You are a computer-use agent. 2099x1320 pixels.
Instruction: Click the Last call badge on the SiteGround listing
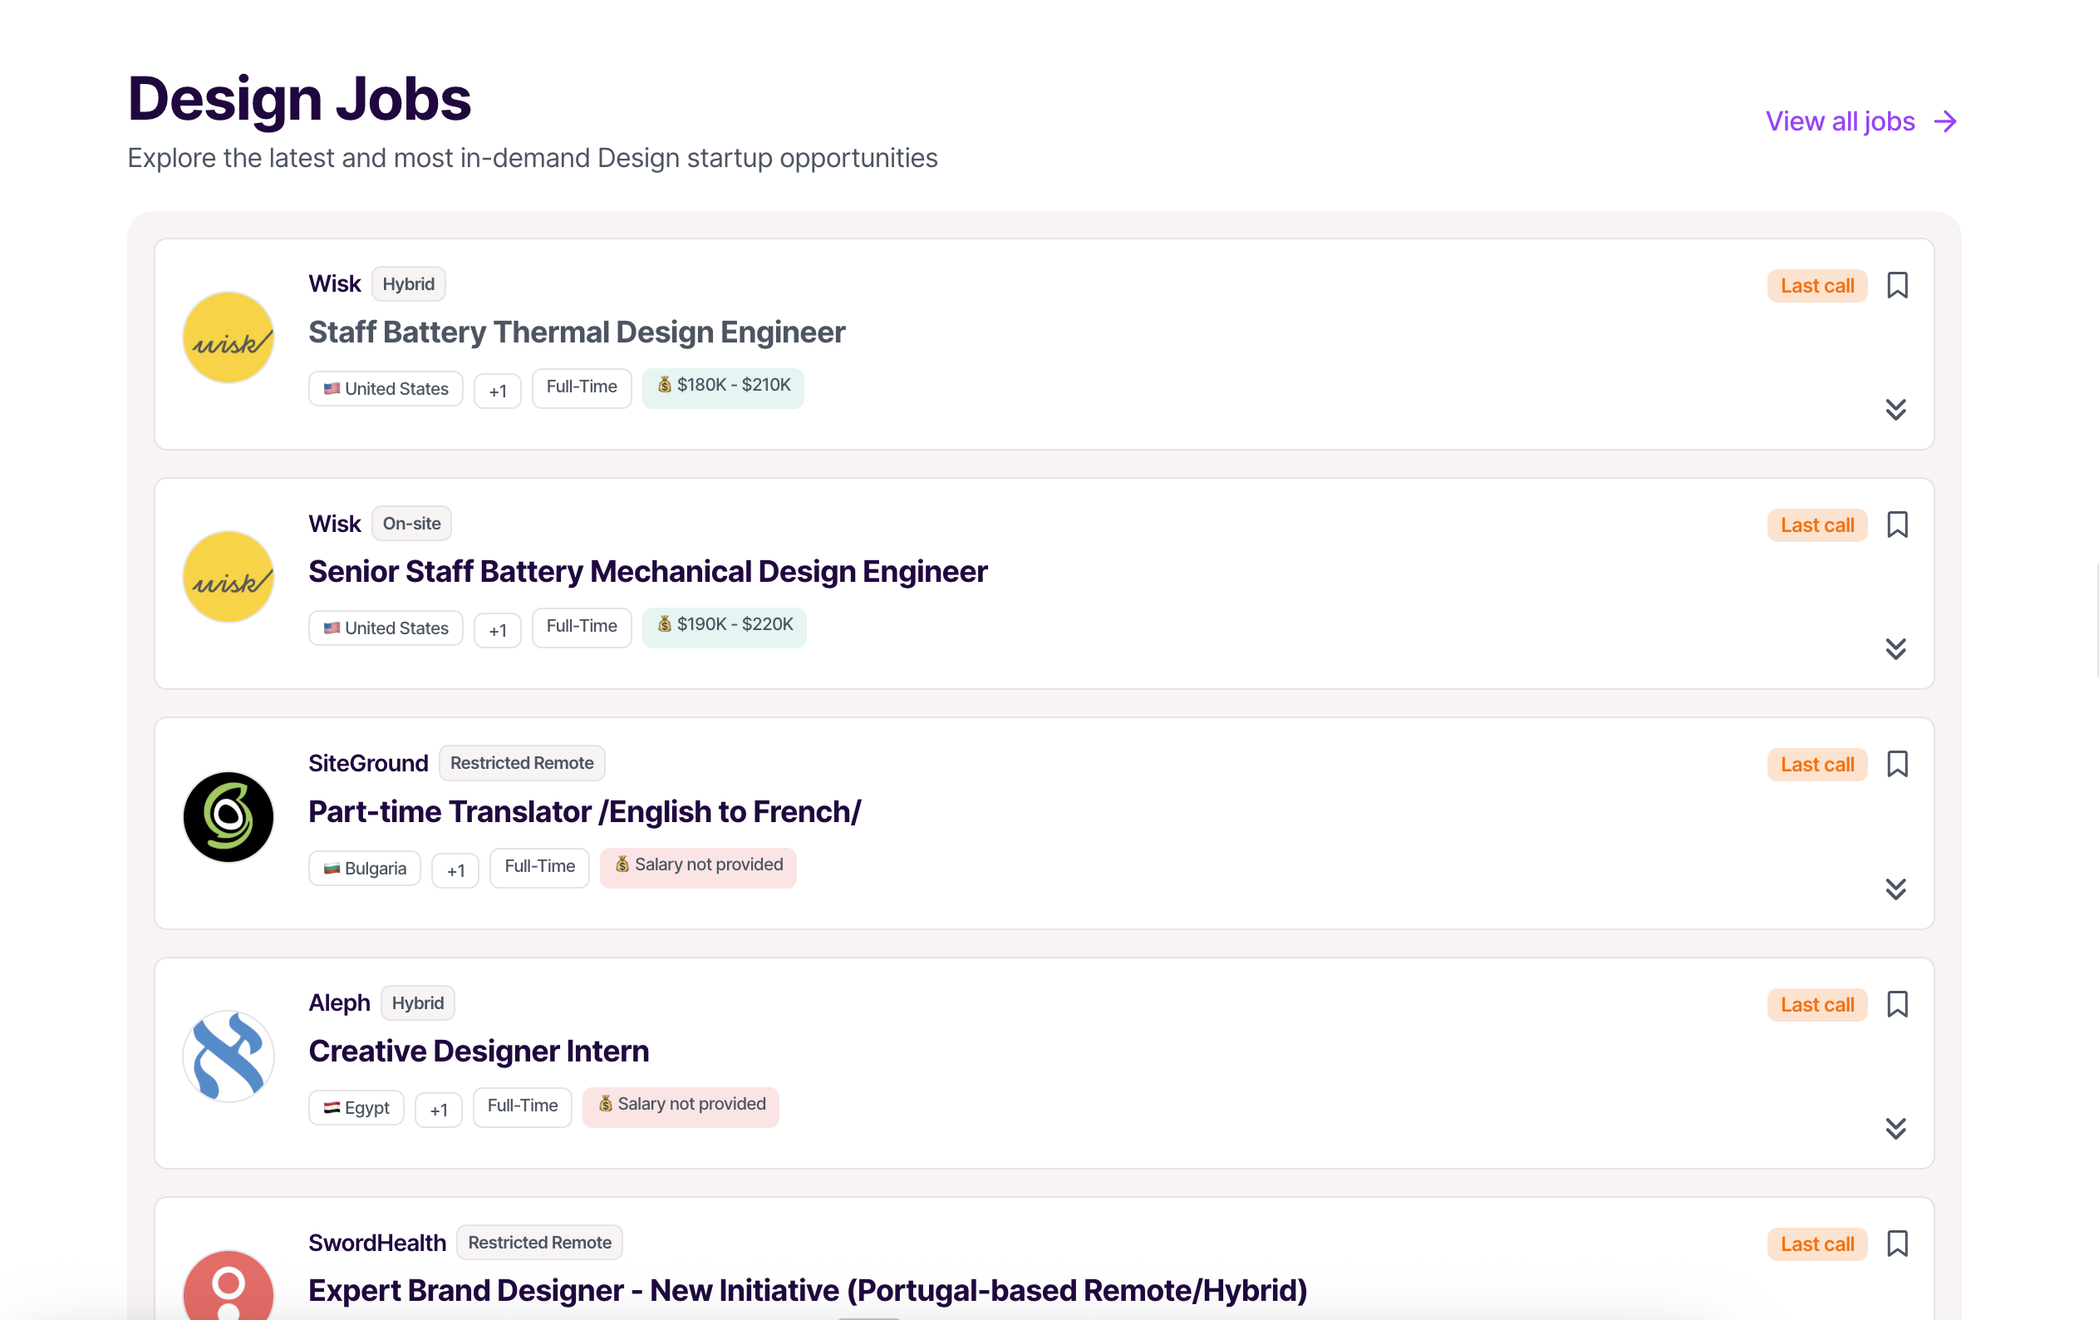[x=1816, y=764]
